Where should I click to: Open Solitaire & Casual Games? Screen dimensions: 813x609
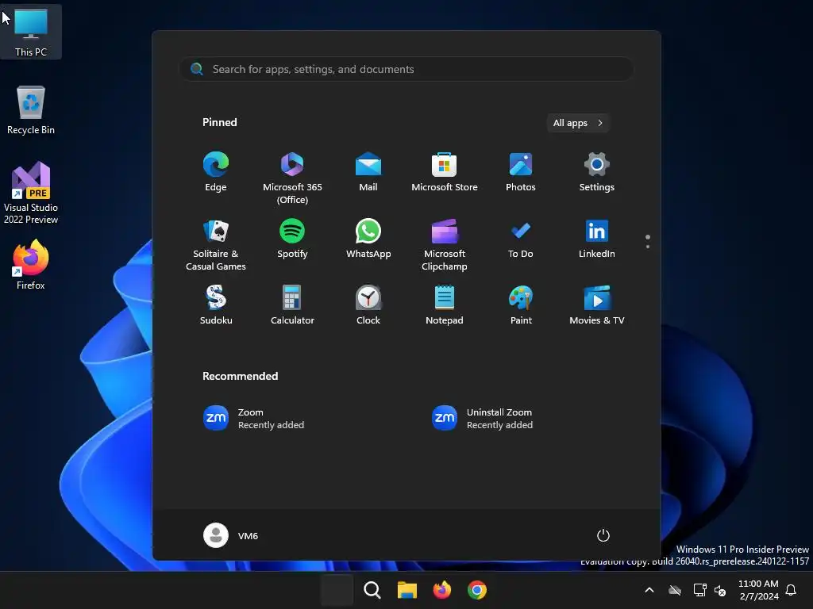[216, 244]
